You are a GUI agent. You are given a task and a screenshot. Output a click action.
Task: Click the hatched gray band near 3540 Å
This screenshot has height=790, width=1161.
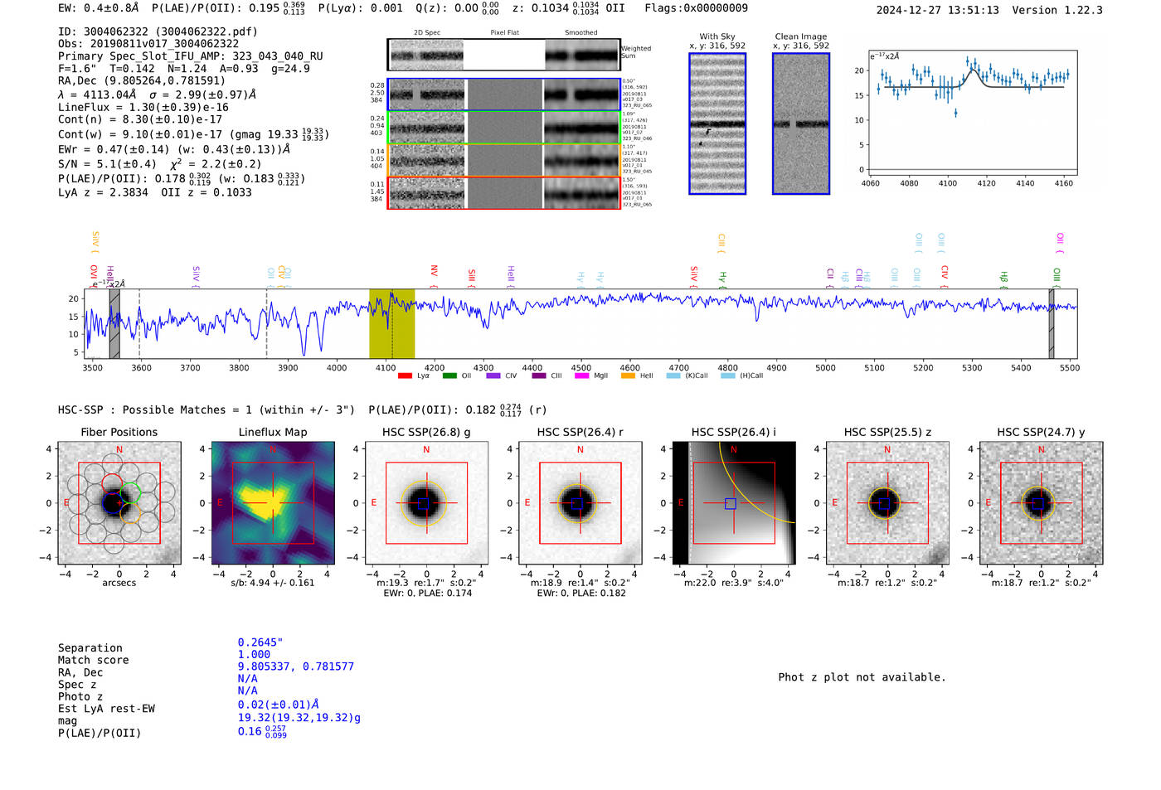(x=114, y=324)
